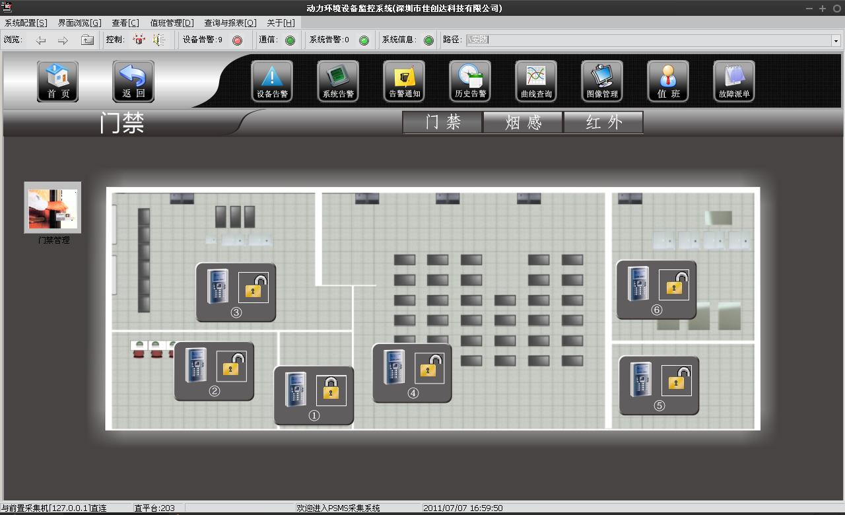Open the 查询与报表 menu
This screenshot has width=845, height=515.
[230, 22]
